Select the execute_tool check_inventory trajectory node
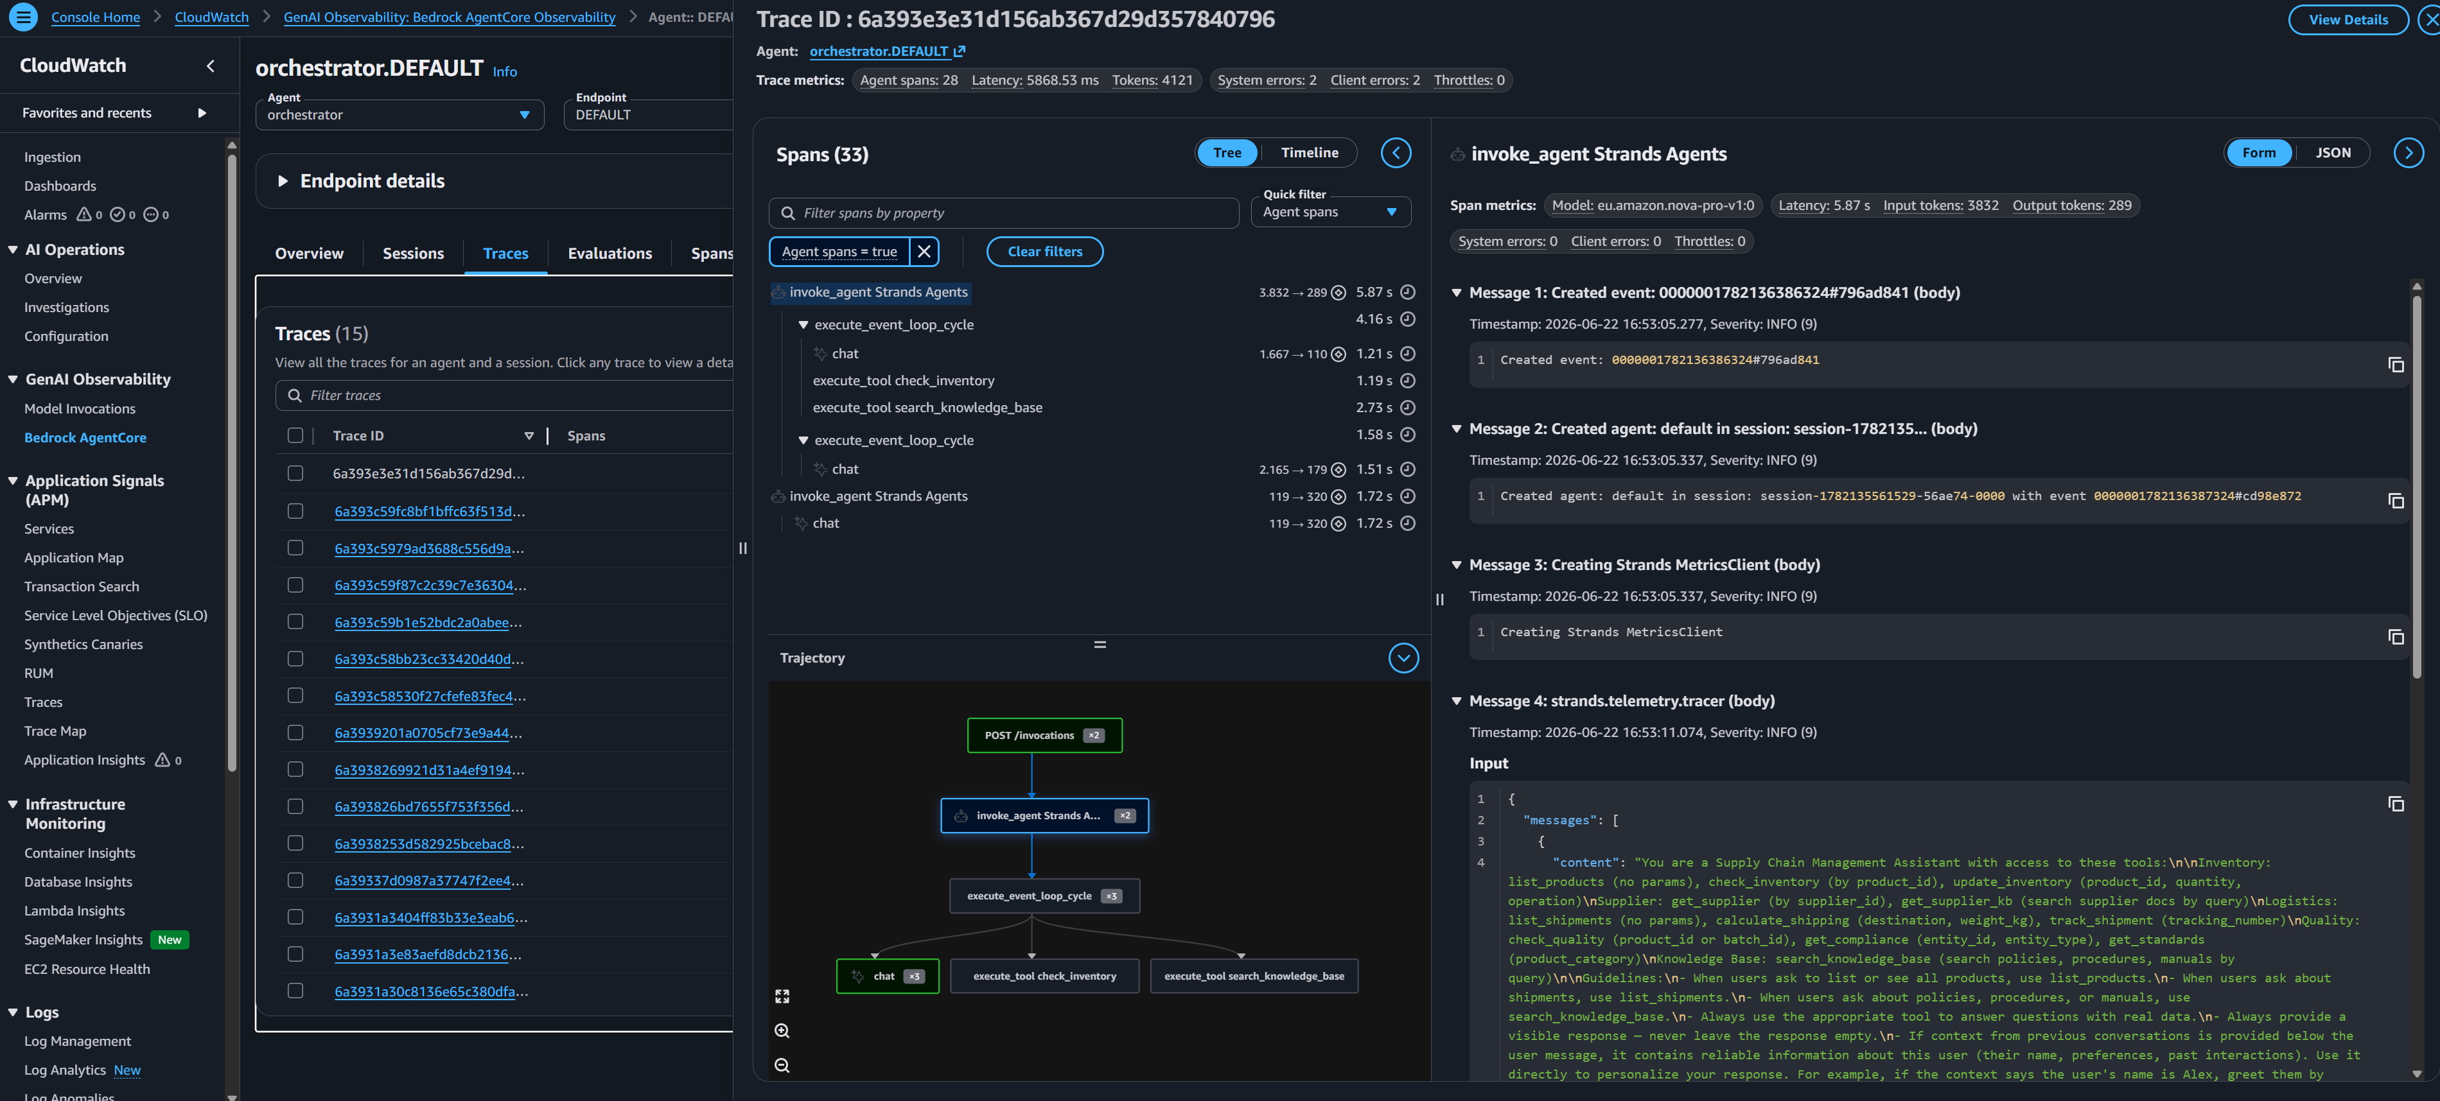 (x=1045, y=976)
